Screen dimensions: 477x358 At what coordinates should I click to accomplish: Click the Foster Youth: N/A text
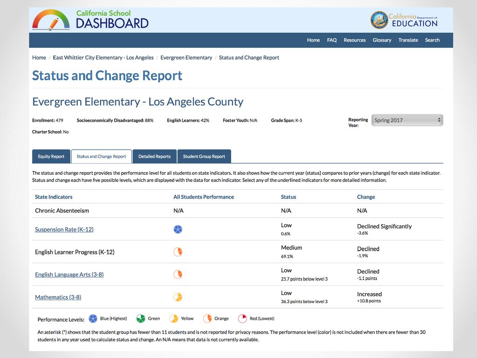tap(240, 120)
